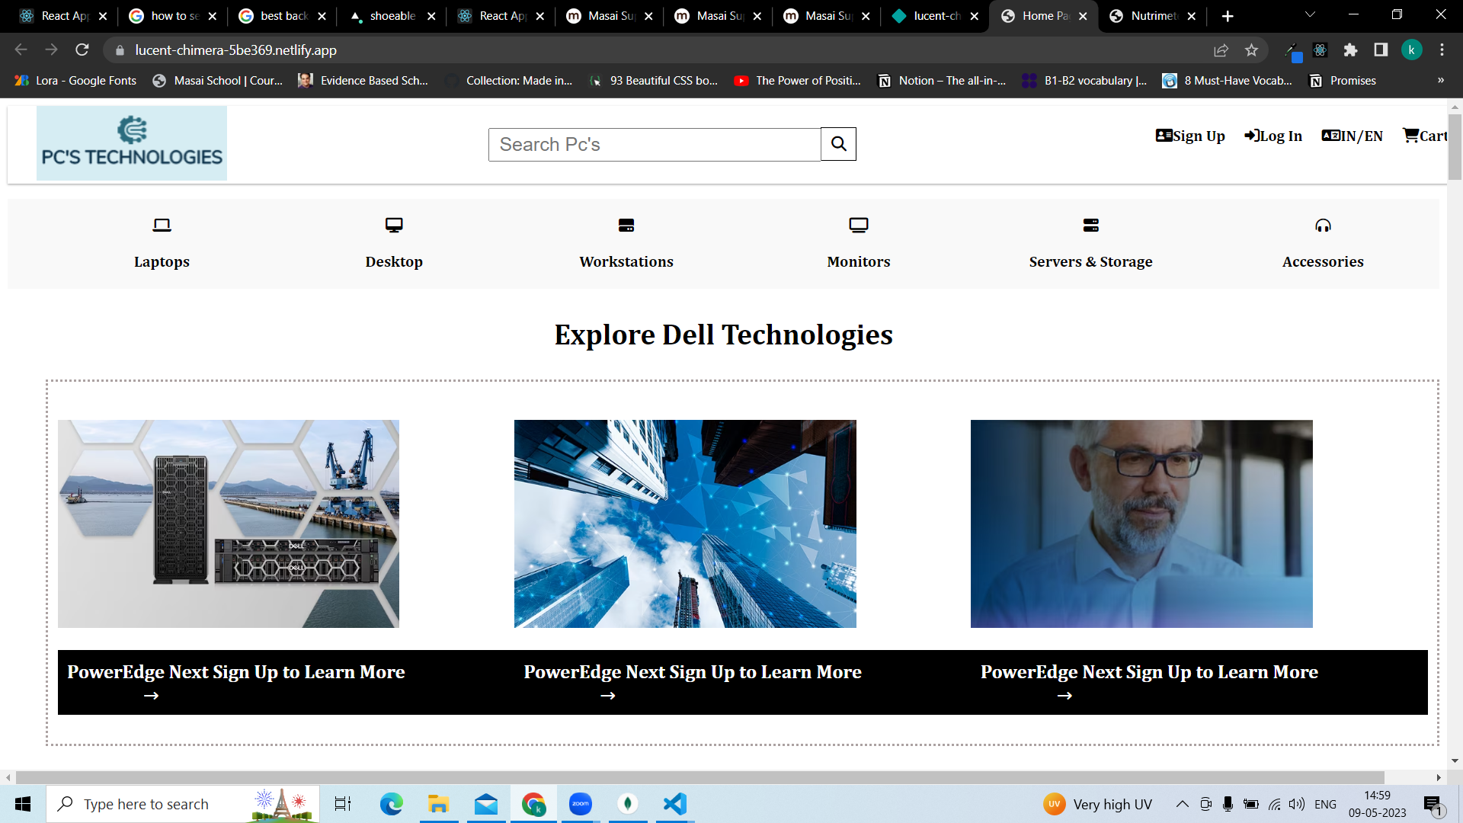This screenshot has width=1463, height=823.
Task: Click the Log In link
Action: (x=1273, y=136)
